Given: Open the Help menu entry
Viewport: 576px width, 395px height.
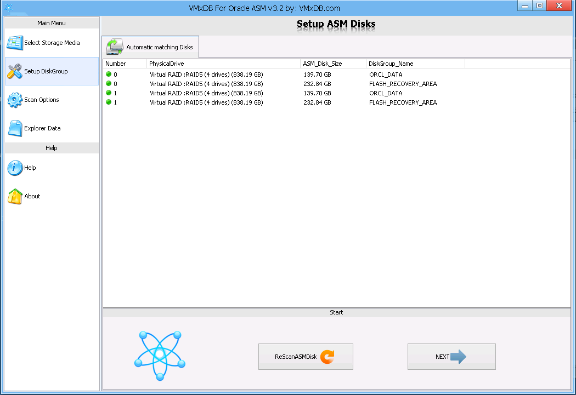Looking at the screenshot, I should point(52,168).
